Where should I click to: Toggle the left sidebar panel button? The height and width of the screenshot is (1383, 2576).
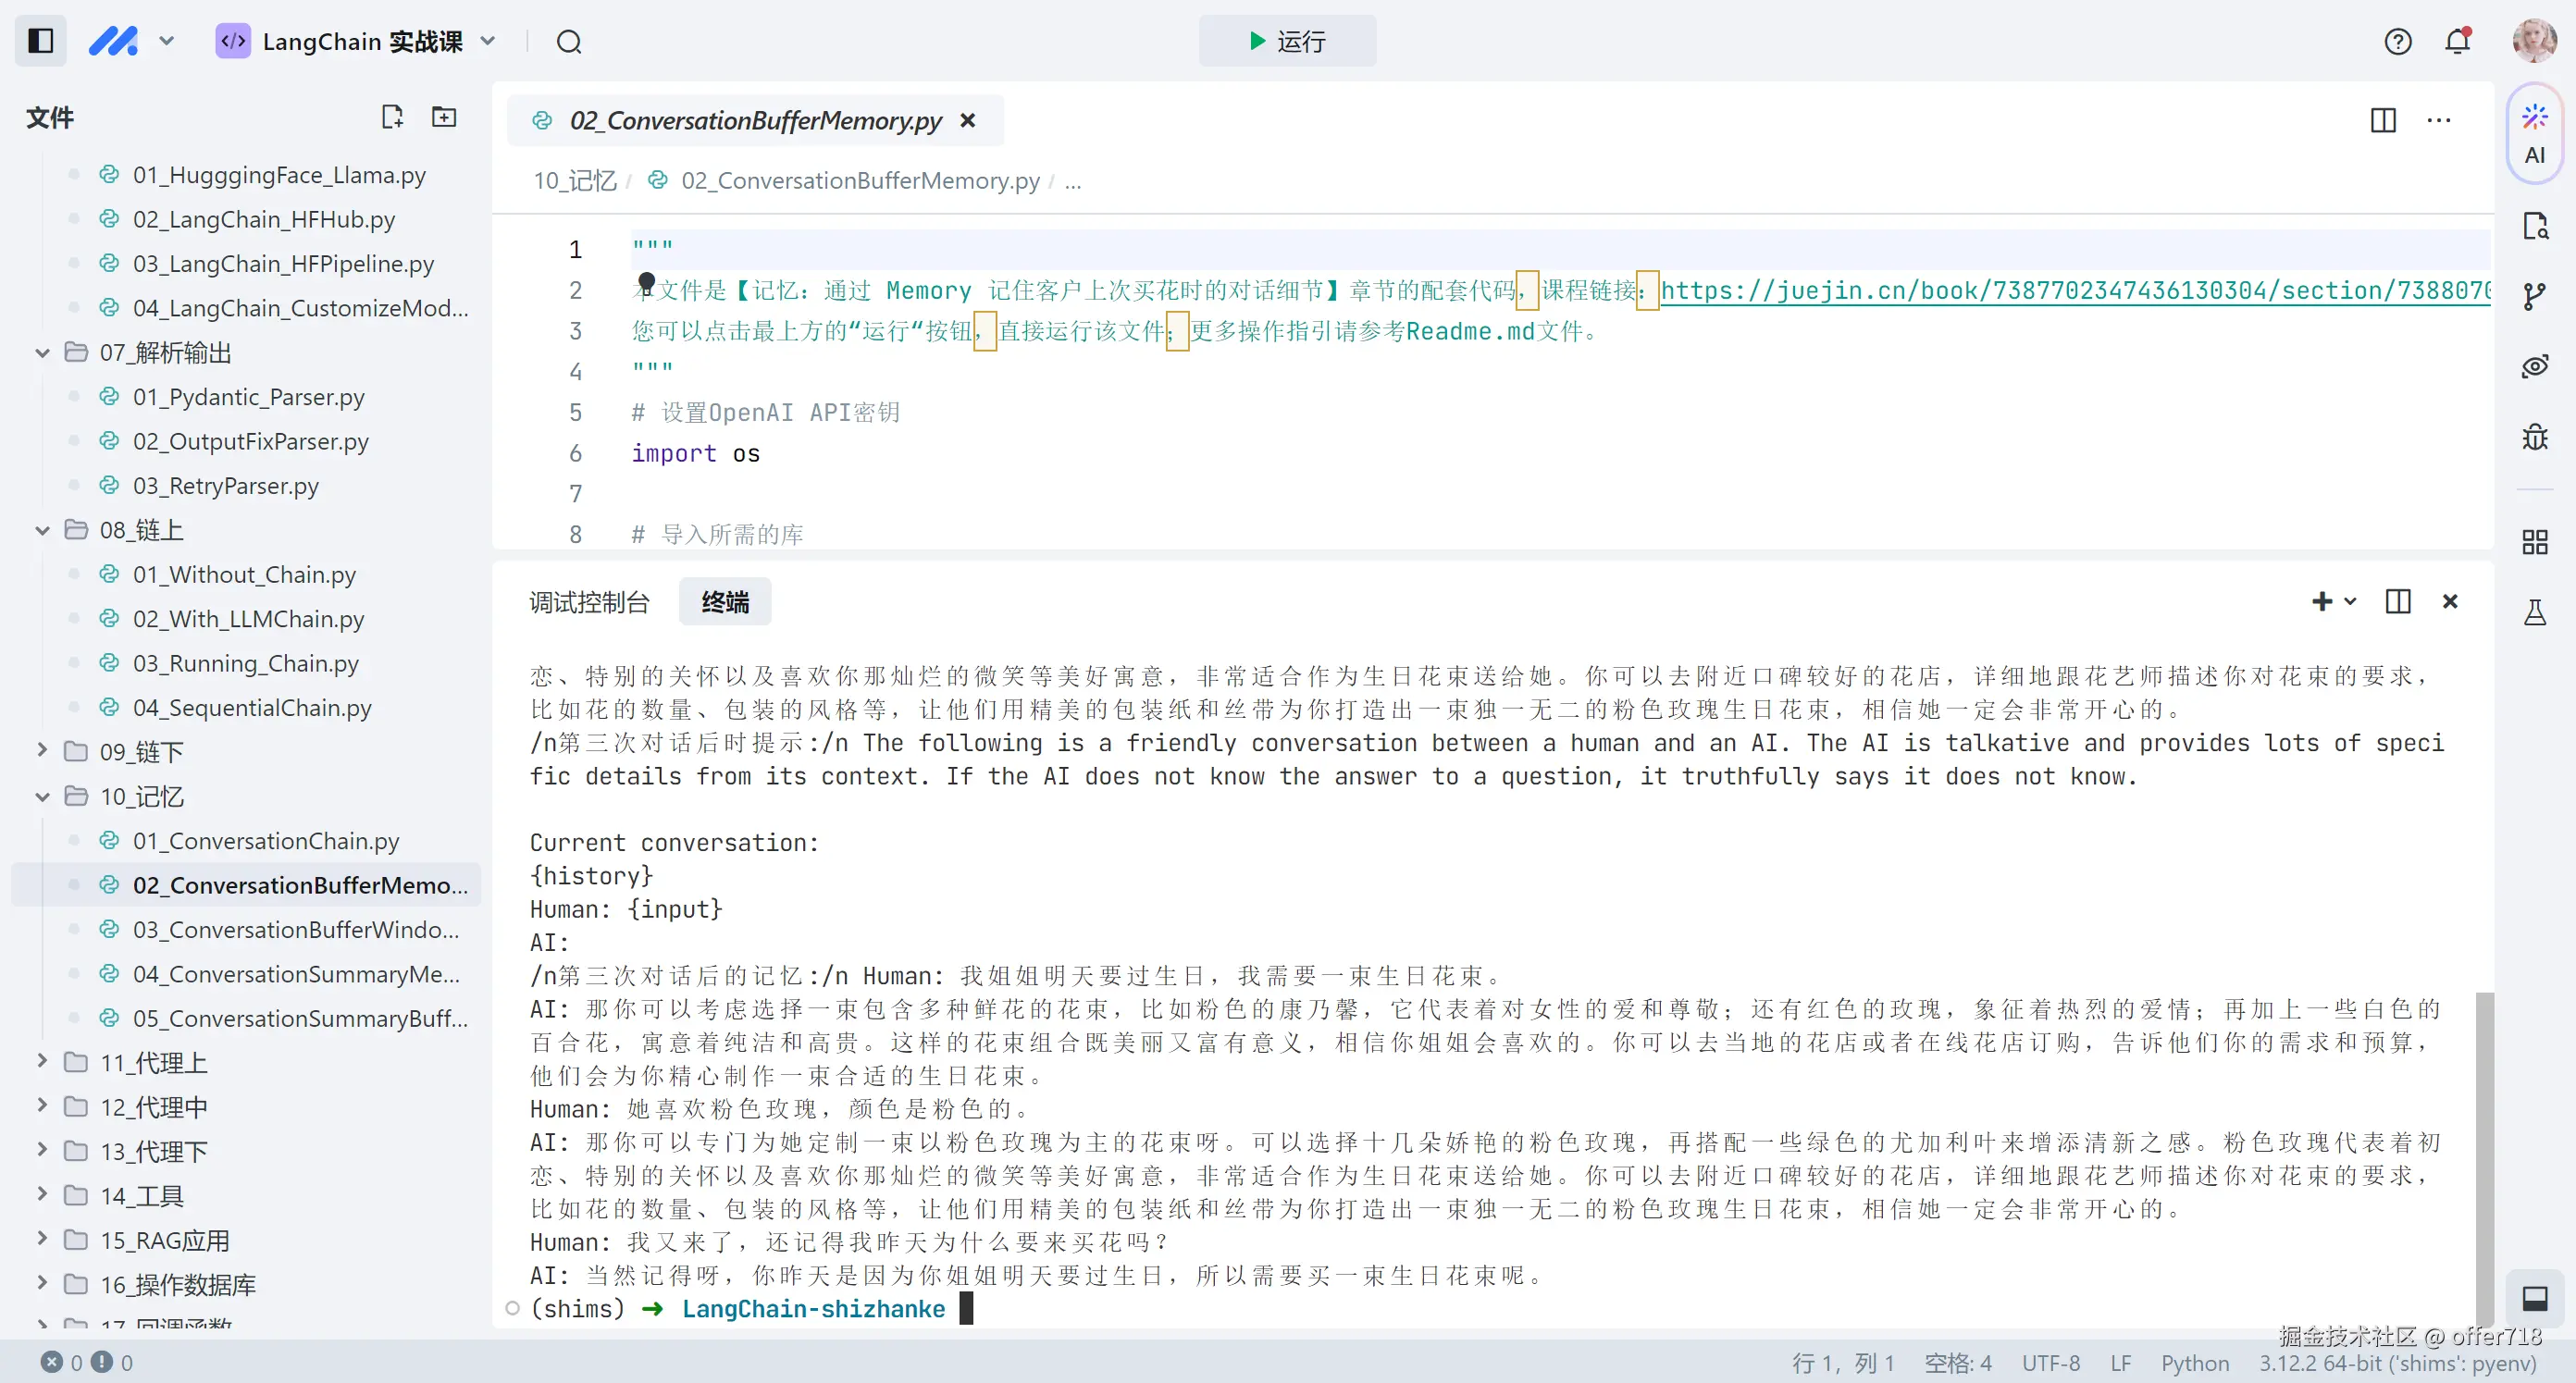[x=41, y=41]
